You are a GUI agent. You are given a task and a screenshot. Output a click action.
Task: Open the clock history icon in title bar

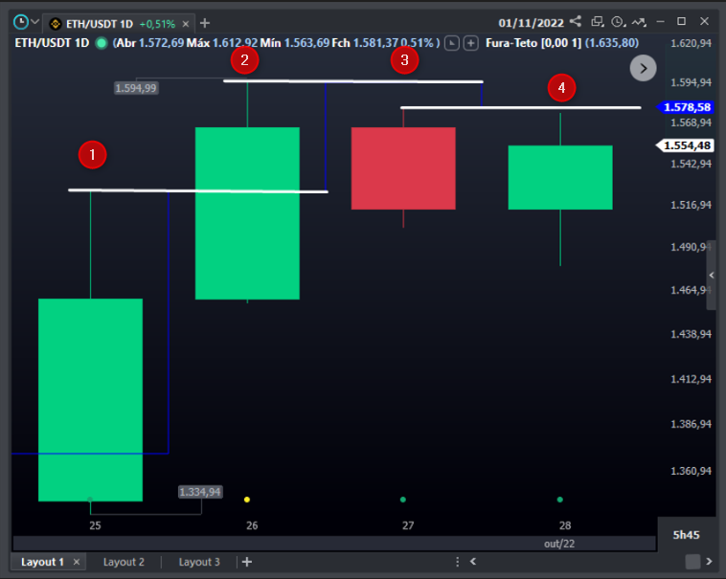[619, 21]
